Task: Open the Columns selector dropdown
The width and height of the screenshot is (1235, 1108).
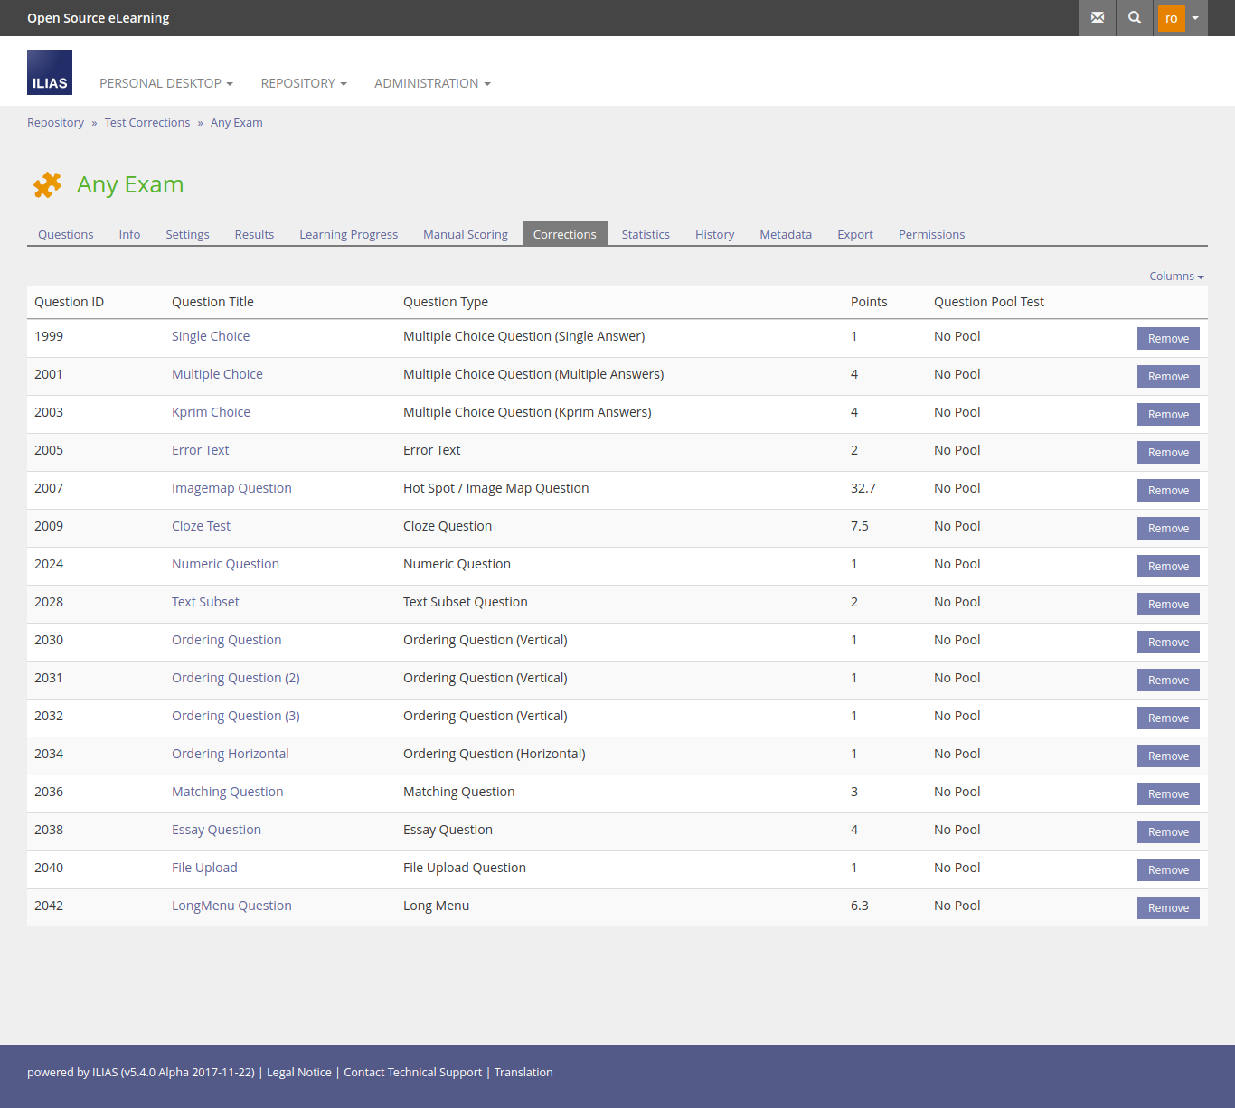Action: [1175, 277]
